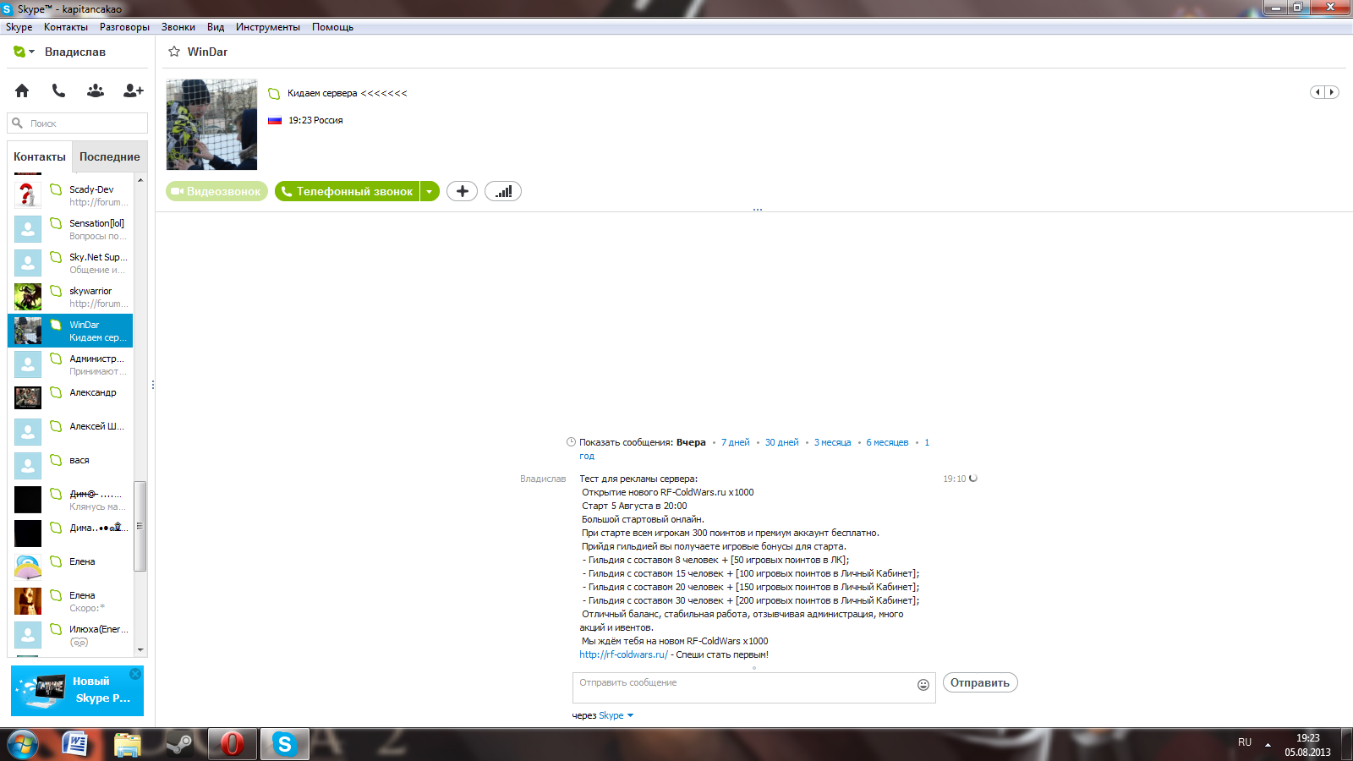Click the RU language indicator

[x=1245, y=742]
